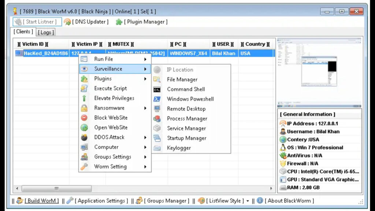Switch to the Clients tab

tap(23, 32)
